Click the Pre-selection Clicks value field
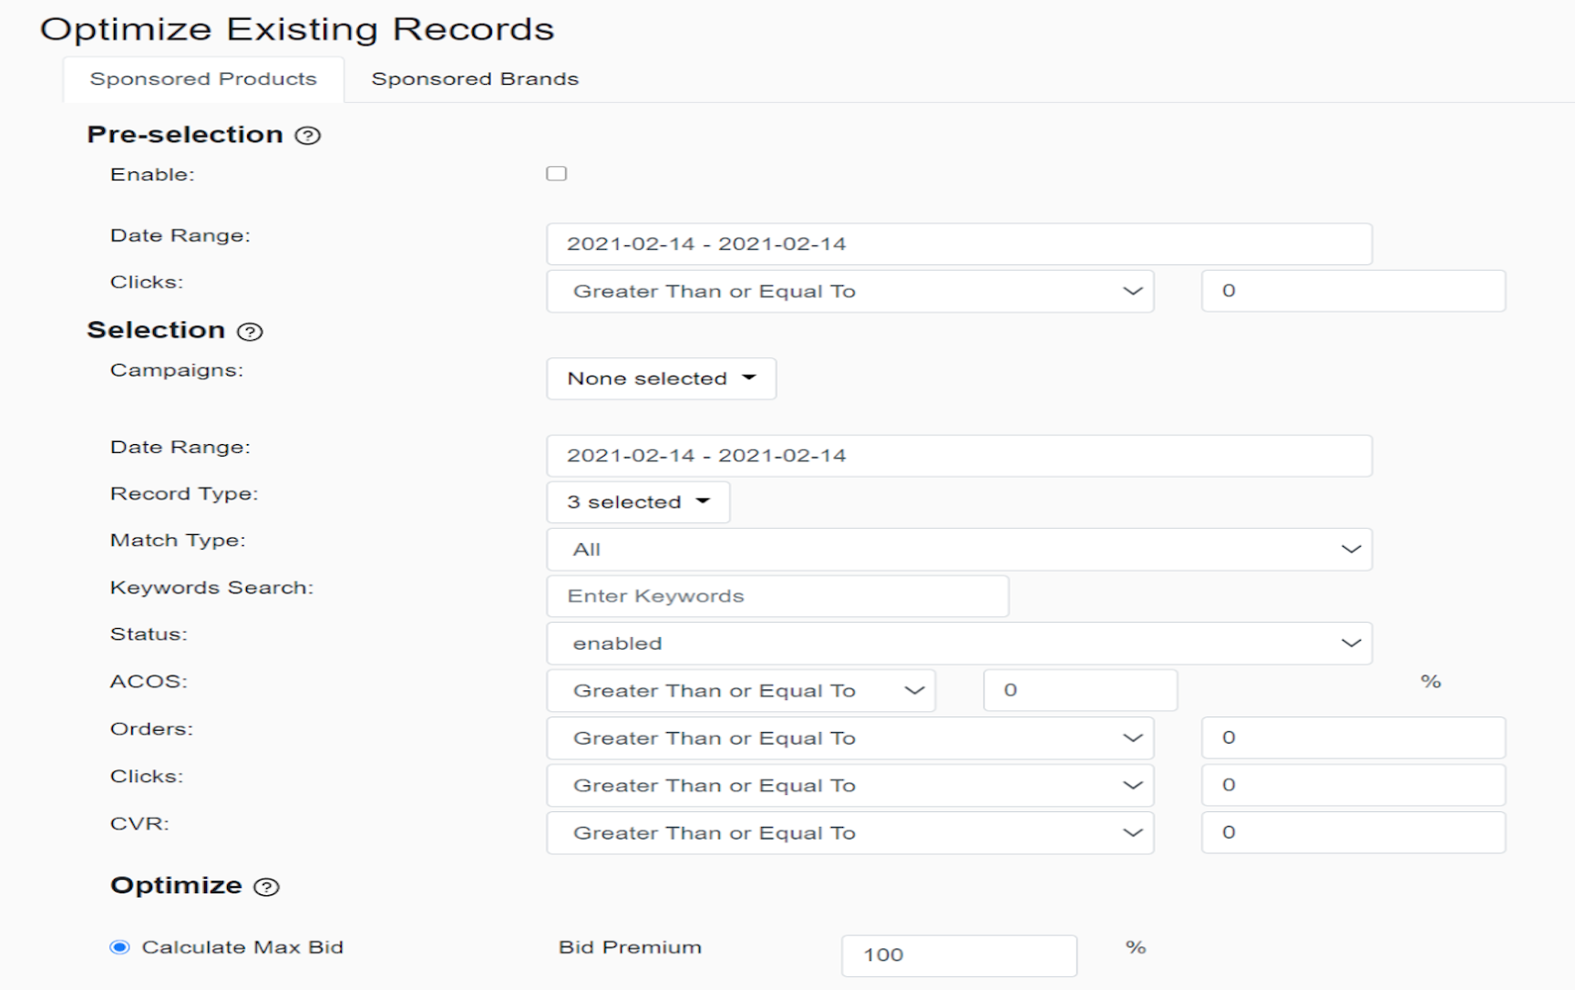Image resolution: width=1575 pixels, height=990 pixels. tap(1354, 291)
